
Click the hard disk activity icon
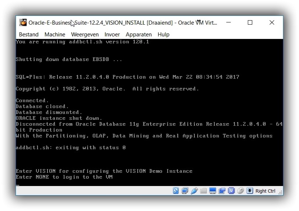click(176, 191)
